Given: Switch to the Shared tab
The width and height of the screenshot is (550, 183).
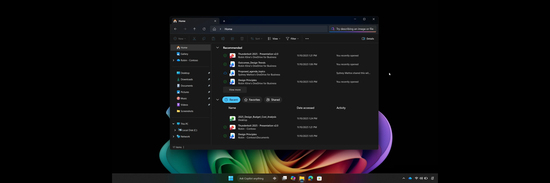Looking at the screenshot, I should [273, 100].
